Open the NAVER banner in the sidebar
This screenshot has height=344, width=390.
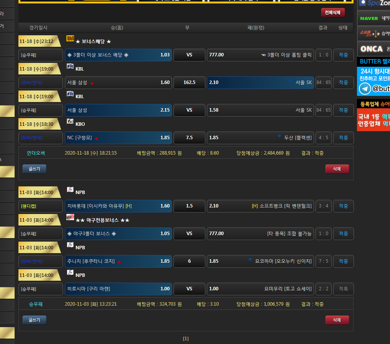373,18
